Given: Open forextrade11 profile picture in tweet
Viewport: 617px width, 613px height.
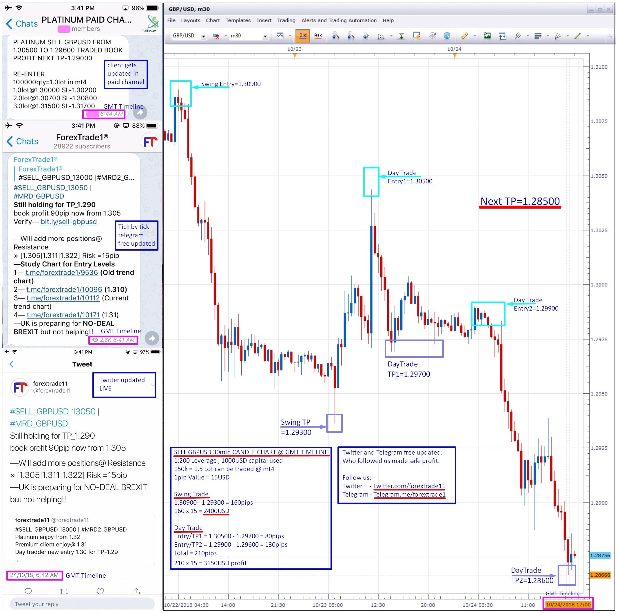Looking at the screenshot, I should [20, 387].
